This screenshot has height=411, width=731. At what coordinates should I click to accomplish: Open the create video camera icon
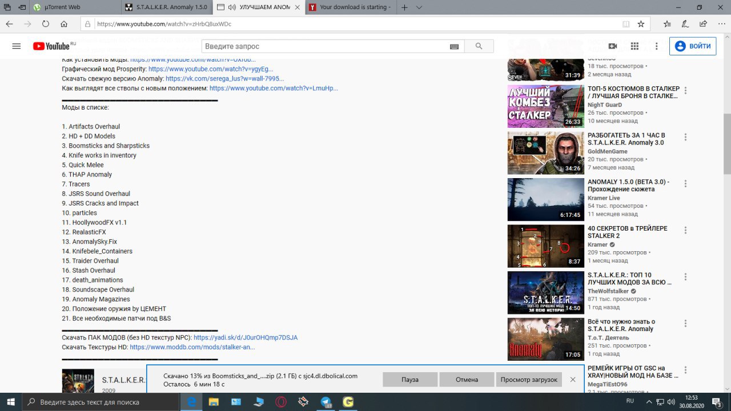[x=613, y=46]
